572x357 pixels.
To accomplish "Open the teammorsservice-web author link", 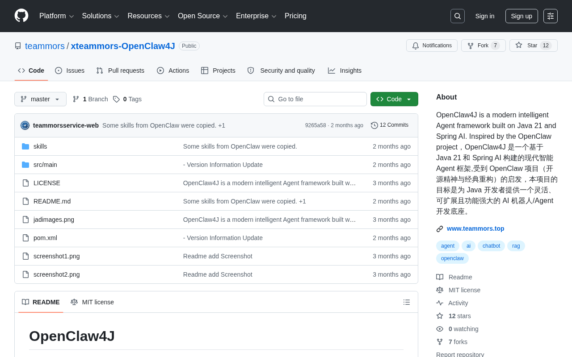I will click(x=66, y=125).
